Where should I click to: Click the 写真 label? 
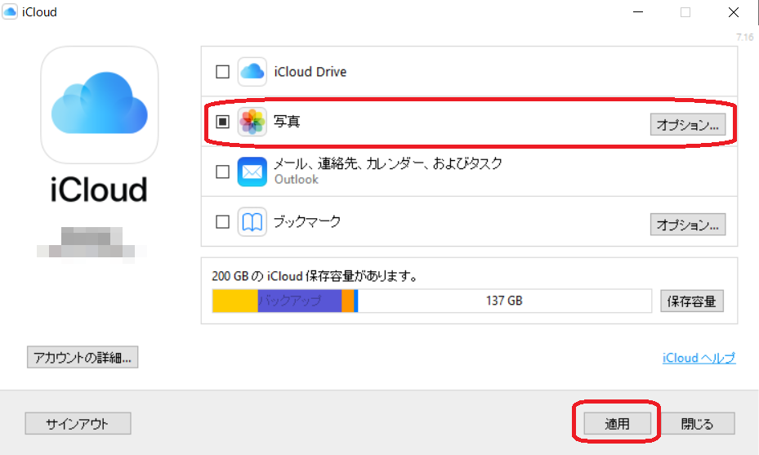[x=287, y=121]
